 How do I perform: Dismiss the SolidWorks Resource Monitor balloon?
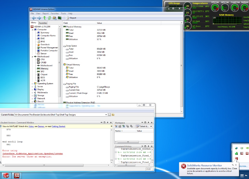(x=236, y=165)
